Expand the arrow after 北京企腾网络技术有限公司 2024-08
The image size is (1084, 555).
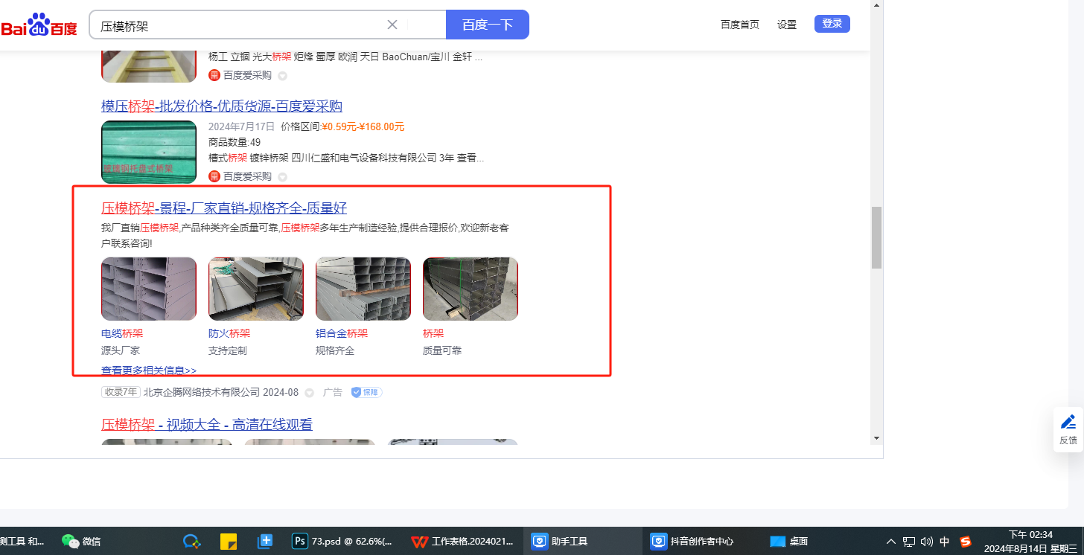[x=309, y=392]
